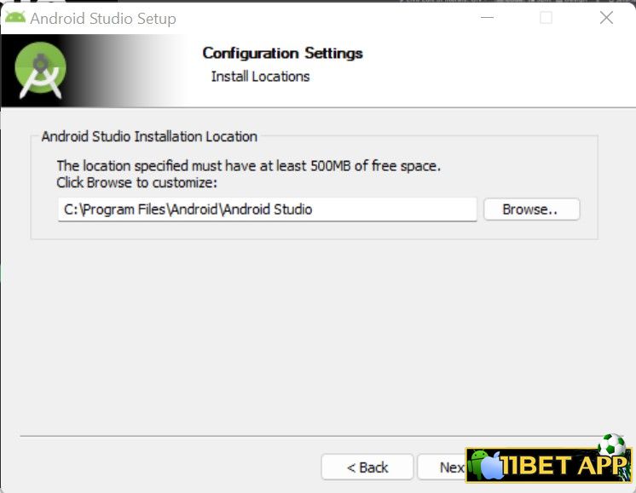Close the Android Studio Setup window
636x493 pixels.
[606, 17]
